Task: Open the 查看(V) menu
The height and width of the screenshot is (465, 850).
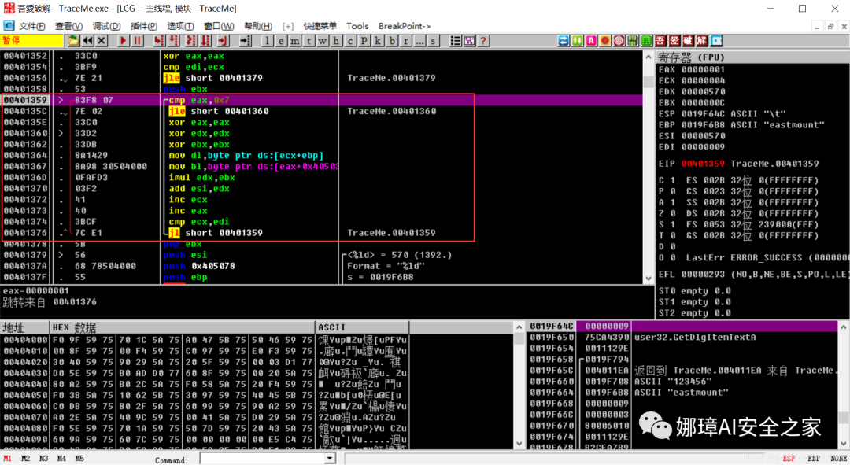Action: pos(68,26)
